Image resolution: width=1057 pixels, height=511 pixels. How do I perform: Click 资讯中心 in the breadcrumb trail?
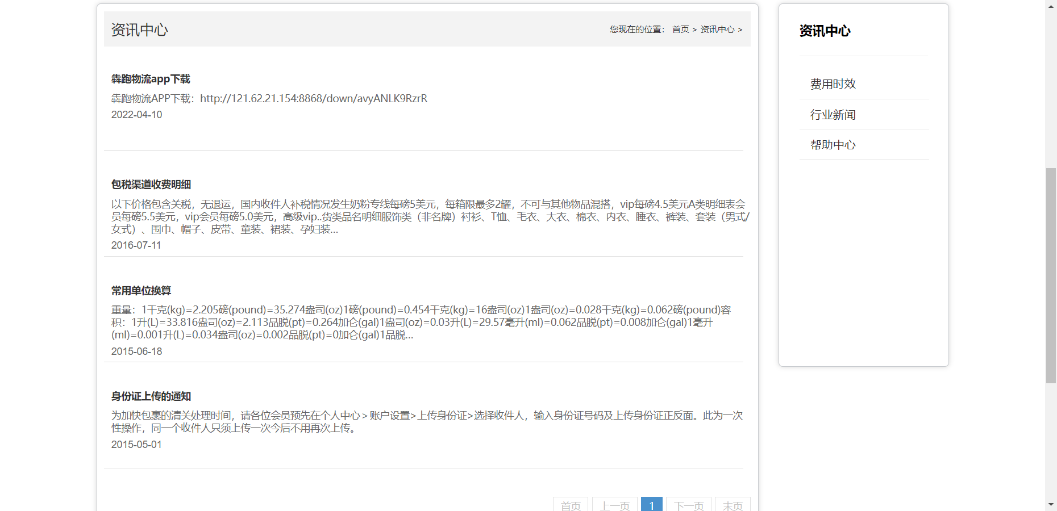click(x=717, y=30)
